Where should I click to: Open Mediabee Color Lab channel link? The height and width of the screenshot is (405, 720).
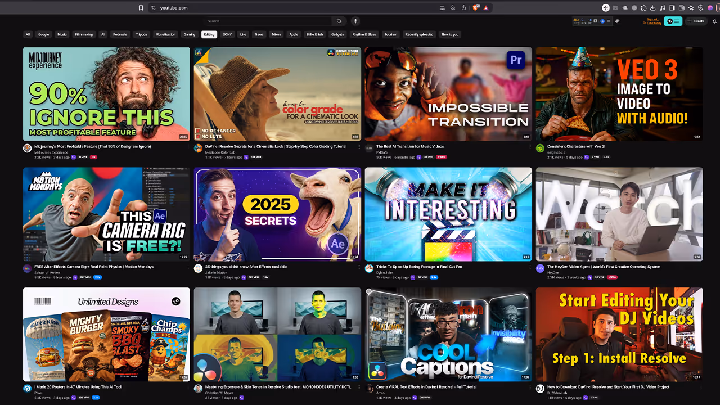tap(221, 152)
